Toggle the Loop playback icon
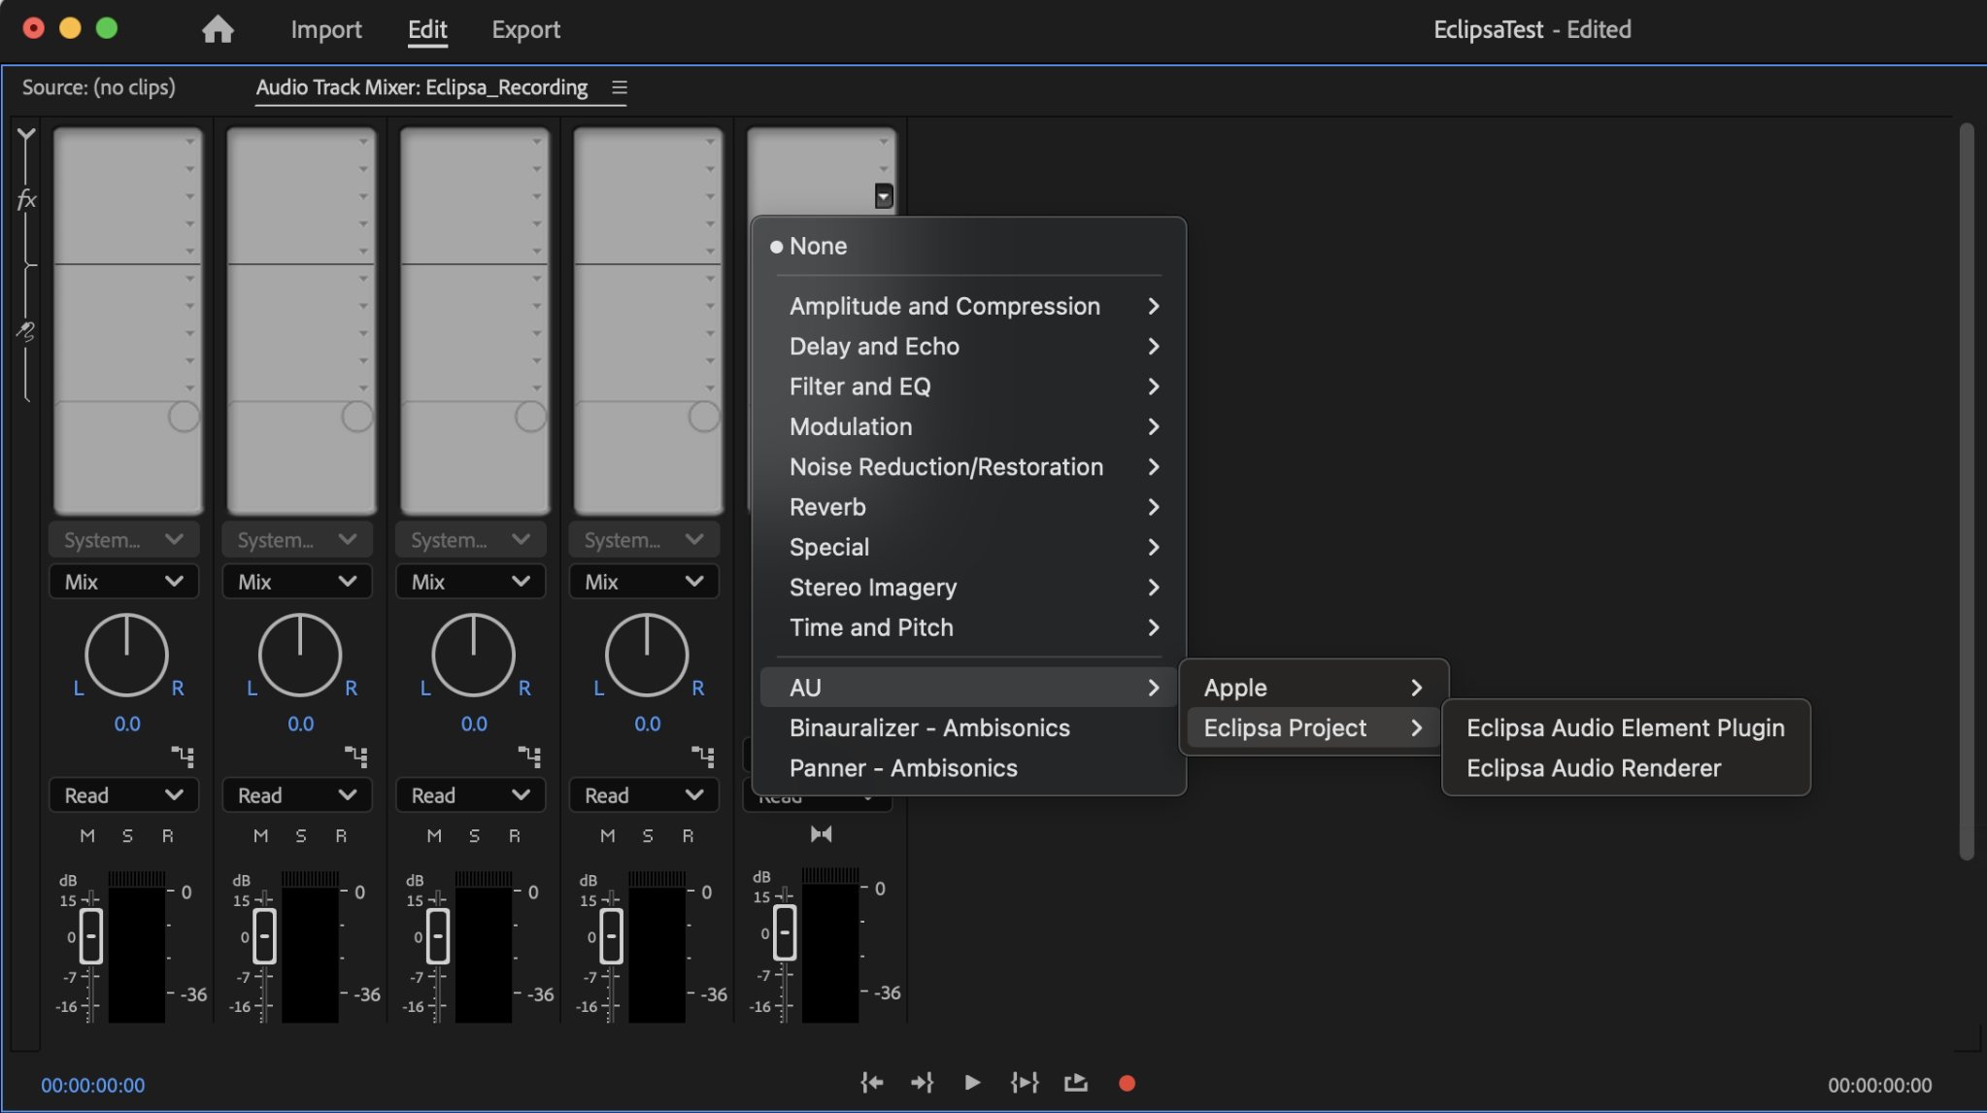 coord(1075,1082)
